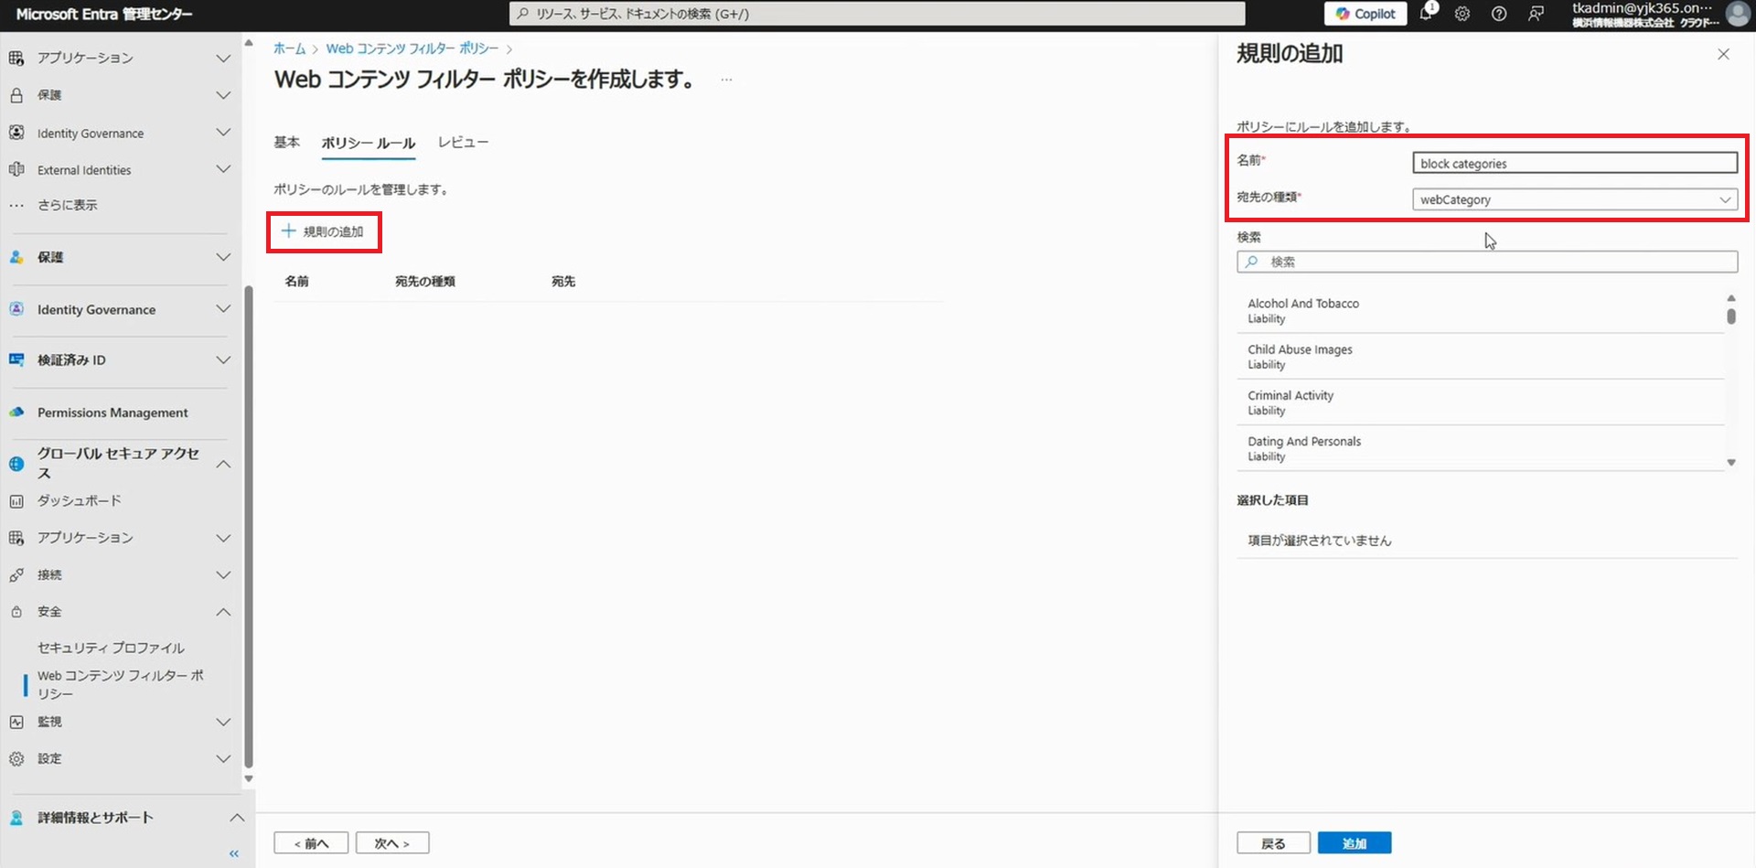Select Criminal Activity category
Viewport: 1756px width, 868px height.
tap(1480, 402)
